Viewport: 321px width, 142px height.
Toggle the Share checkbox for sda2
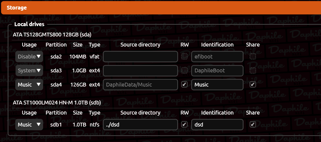click(x=253, y=56)
